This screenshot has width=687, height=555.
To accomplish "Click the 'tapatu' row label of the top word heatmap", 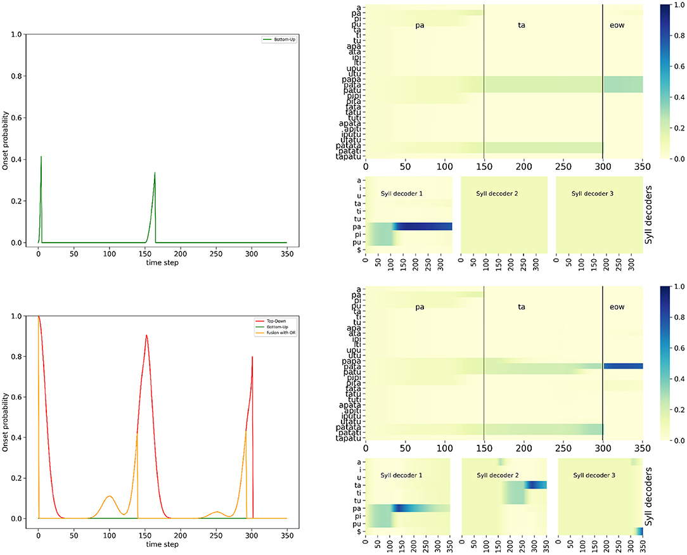I will click(x=349, y=156).
